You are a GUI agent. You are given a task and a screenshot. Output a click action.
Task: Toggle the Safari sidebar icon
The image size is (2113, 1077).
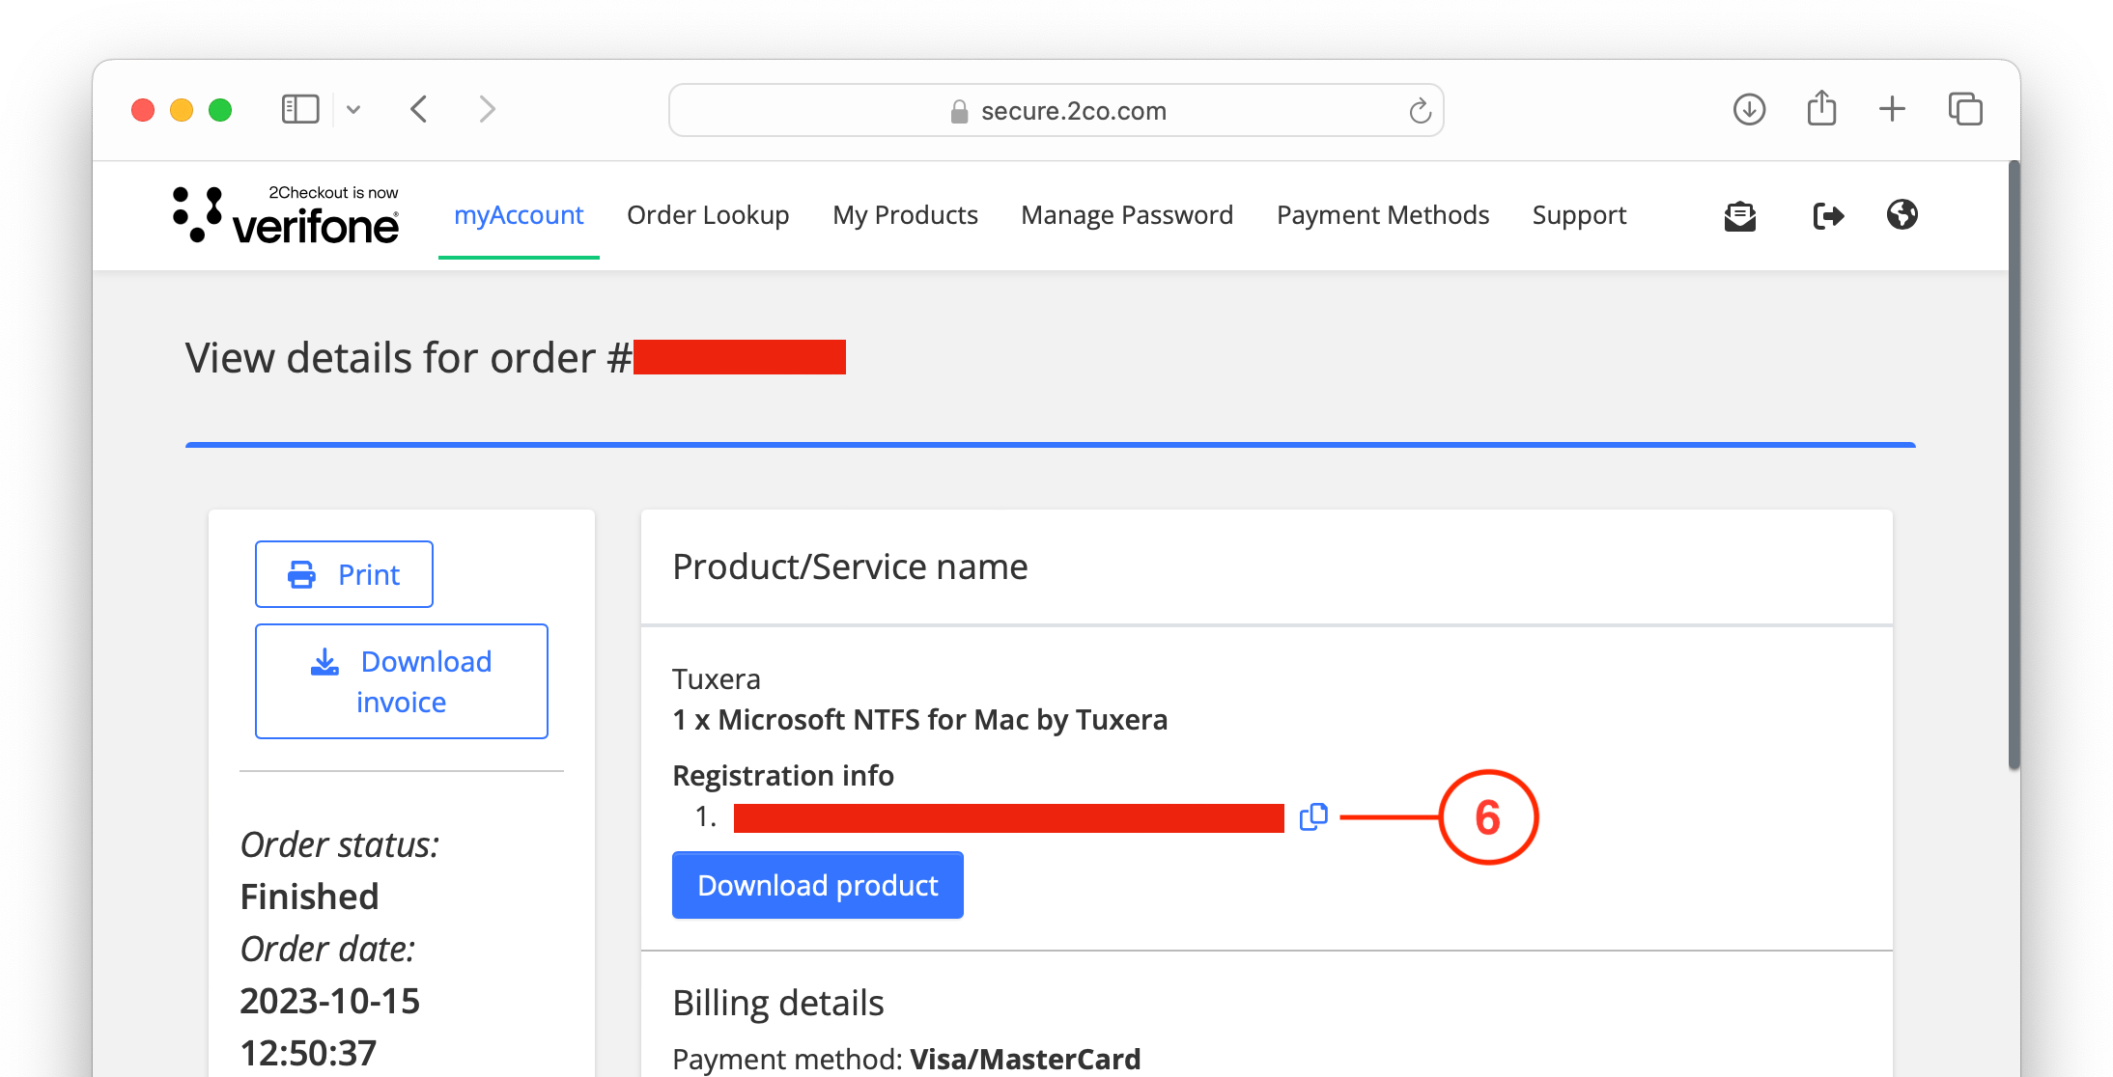click(299, 109)
